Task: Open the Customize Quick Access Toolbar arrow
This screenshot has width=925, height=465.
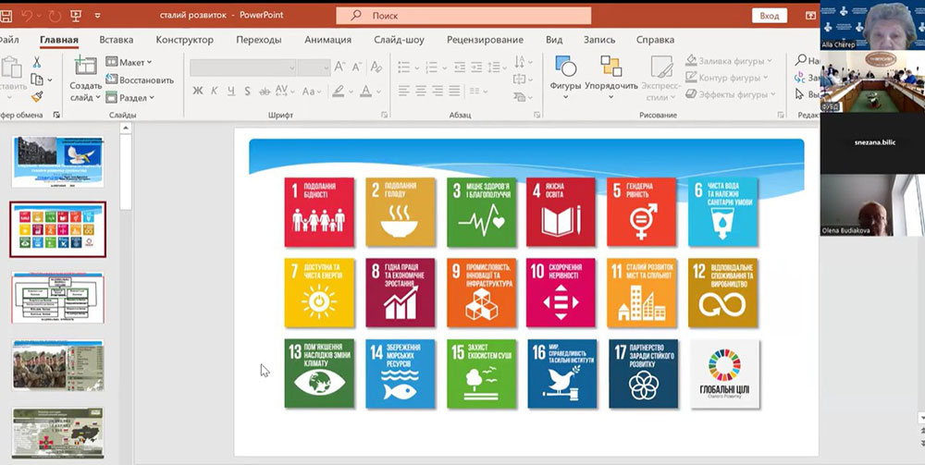Action: coord(97,16)
